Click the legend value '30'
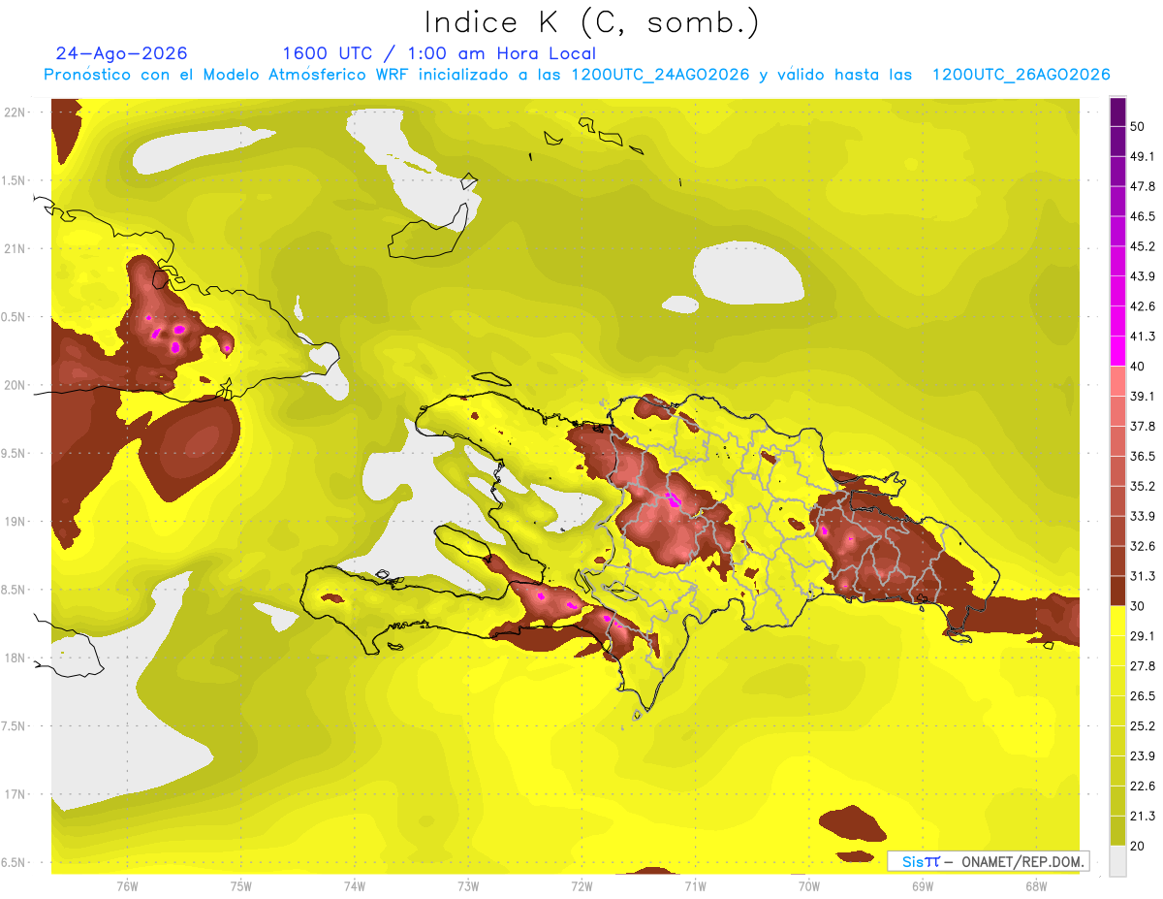This screenshot has height=899, width=1163. pos(1137,606)
